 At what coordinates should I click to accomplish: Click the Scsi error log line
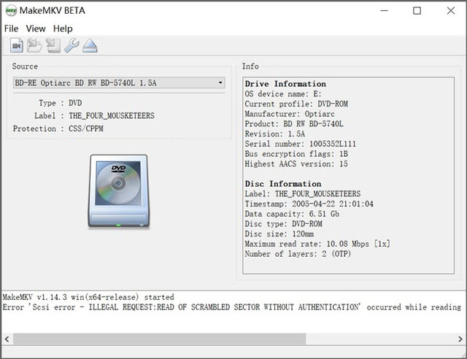click(x=232, y=307)
